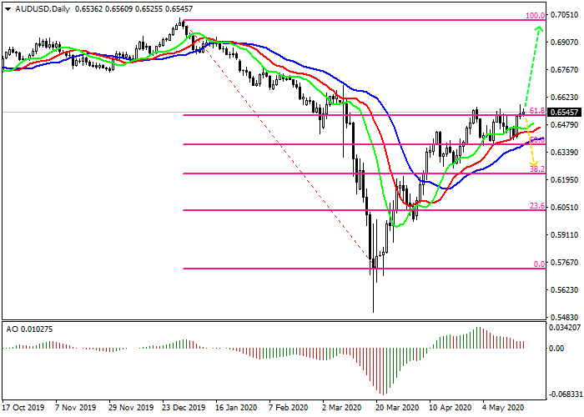
Task: Click the 0.70510 price axis label
Action: coord(565,14)
